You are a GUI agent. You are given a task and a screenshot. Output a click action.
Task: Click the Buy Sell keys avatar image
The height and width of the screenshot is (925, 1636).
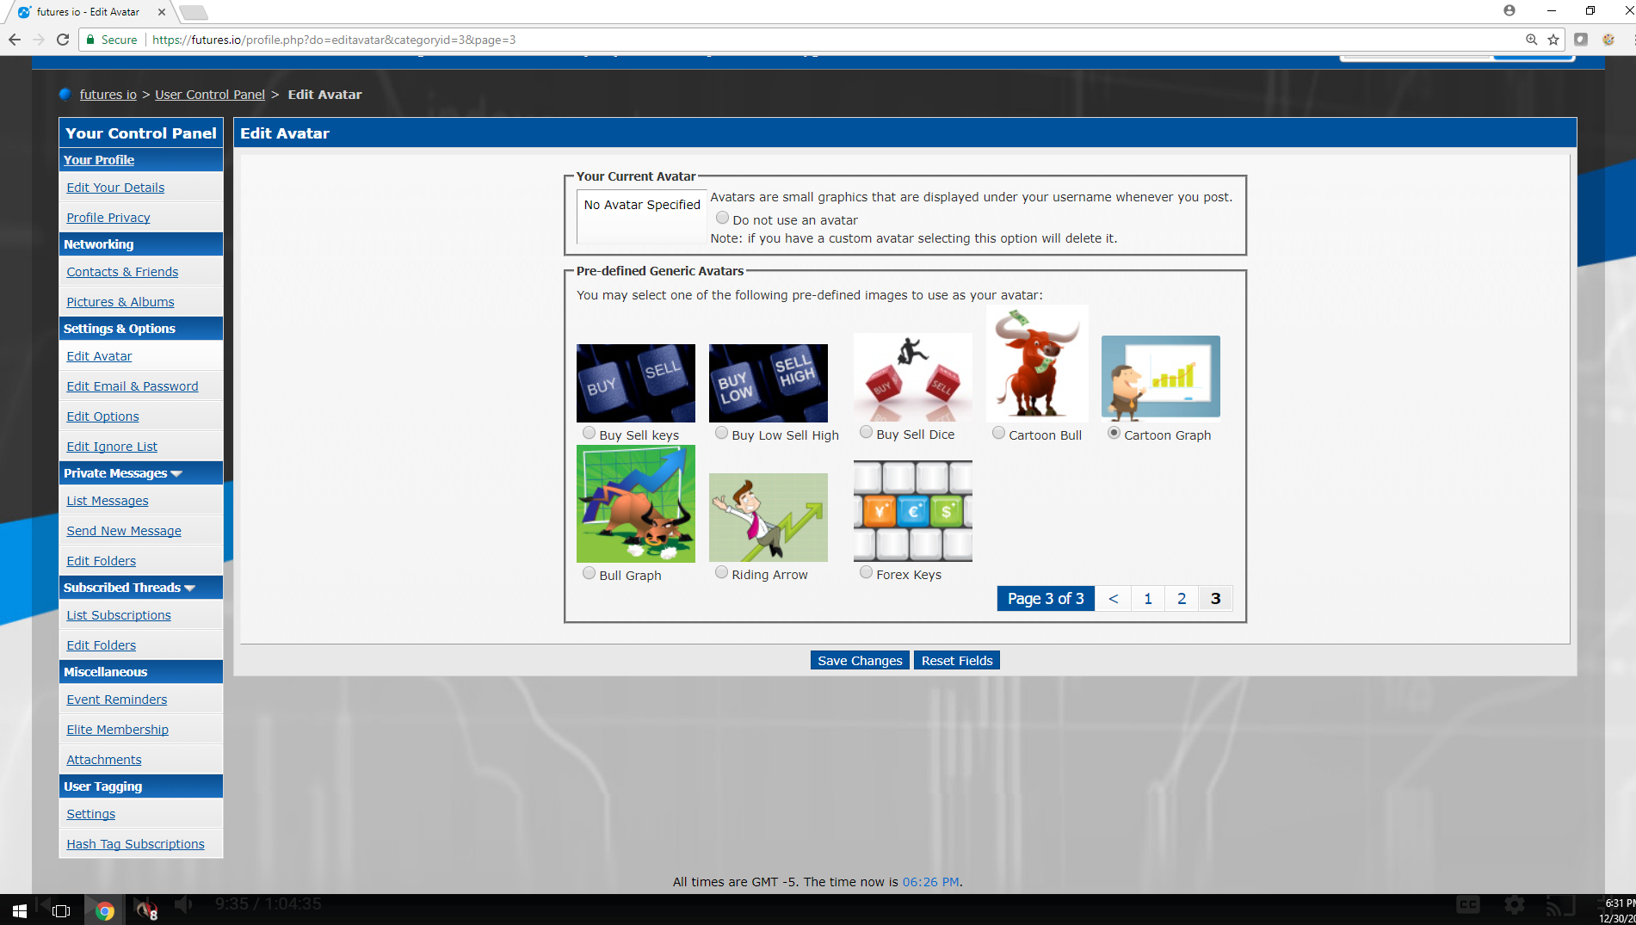tap(636, 383)
